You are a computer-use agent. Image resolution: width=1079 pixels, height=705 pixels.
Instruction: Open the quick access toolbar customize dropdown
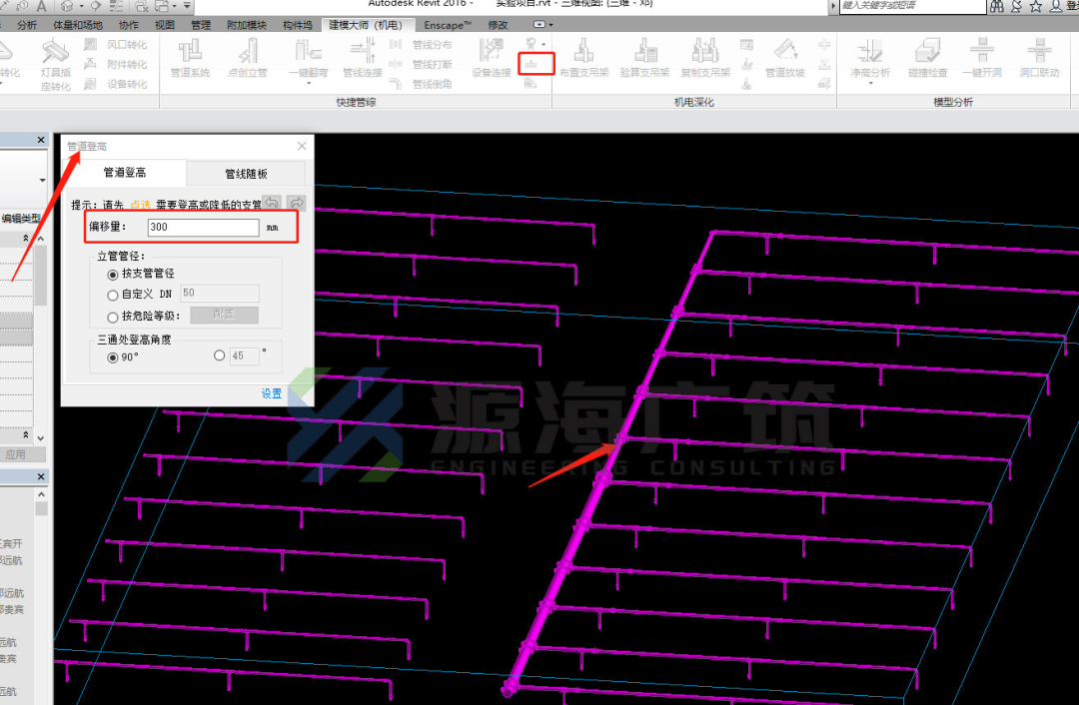[x=187, y=6]
